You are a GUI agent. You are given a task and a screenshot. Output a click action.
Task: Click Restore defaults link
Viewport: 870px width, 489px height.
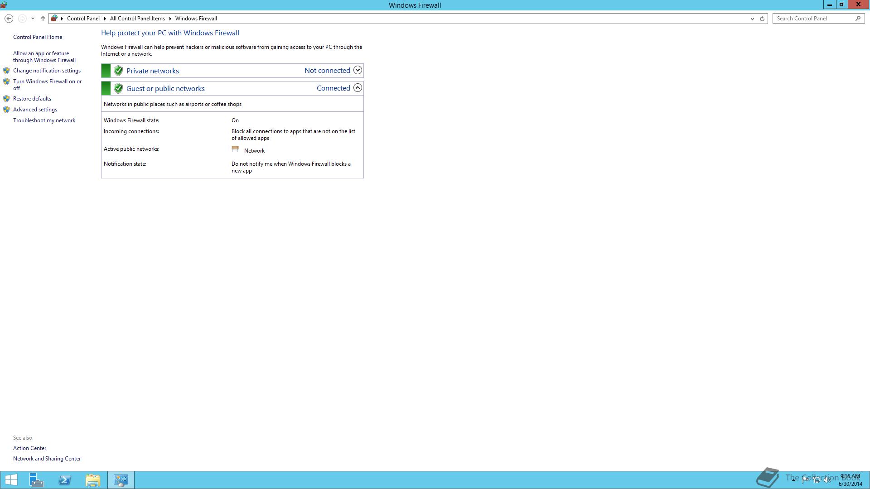tap(32, 99)
